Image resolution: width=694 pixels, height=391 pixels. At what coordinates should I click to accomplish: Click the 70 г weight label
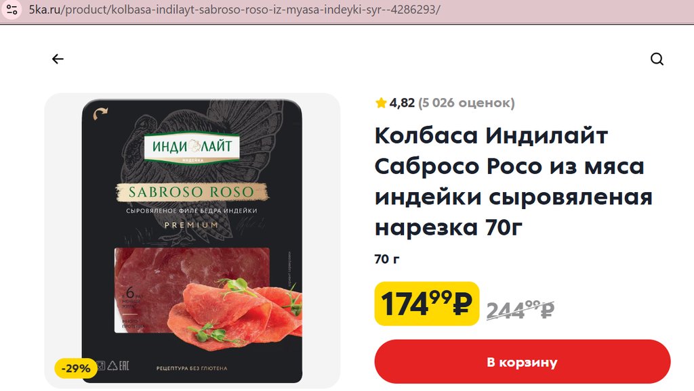coord(387,259)
